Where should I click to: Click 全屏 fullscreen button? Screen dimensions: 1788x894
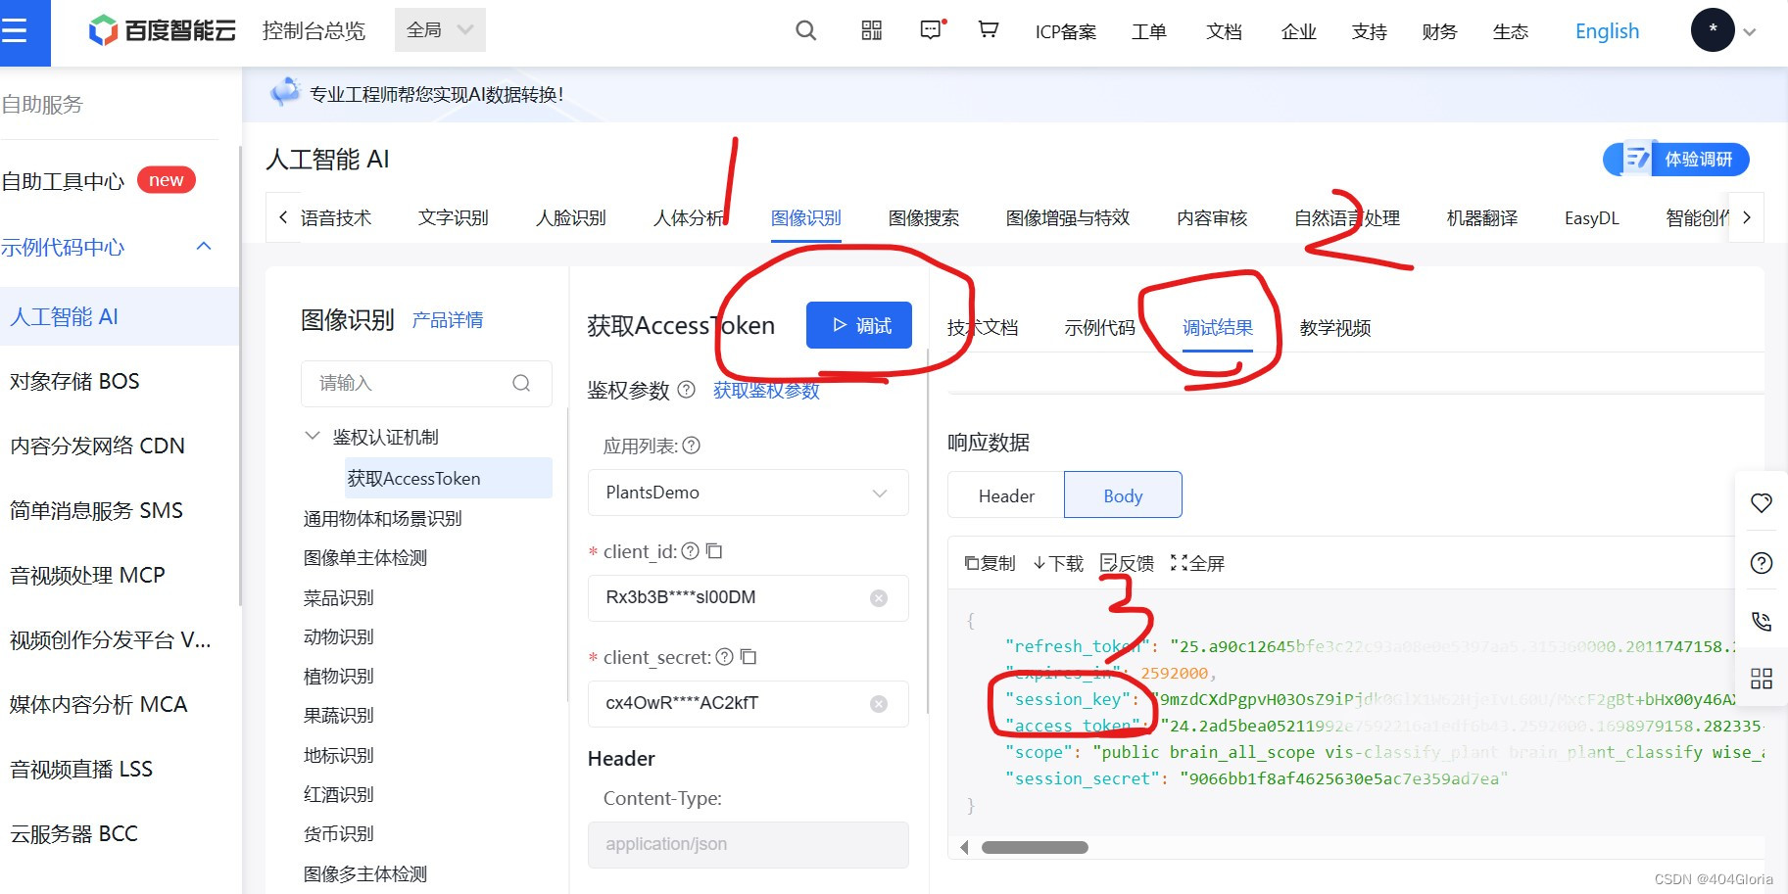1197,563
